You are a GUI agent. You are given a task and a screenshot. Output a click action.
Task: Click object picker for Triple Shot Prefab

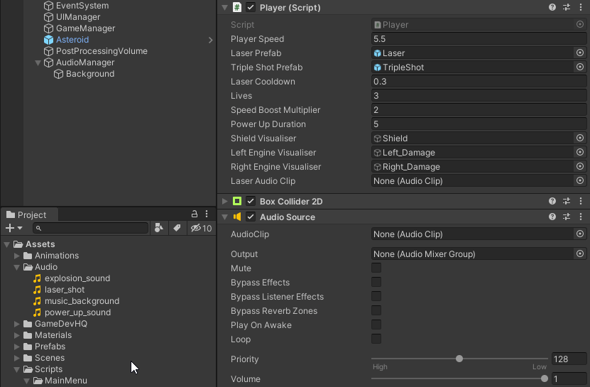tap(580, 67)
